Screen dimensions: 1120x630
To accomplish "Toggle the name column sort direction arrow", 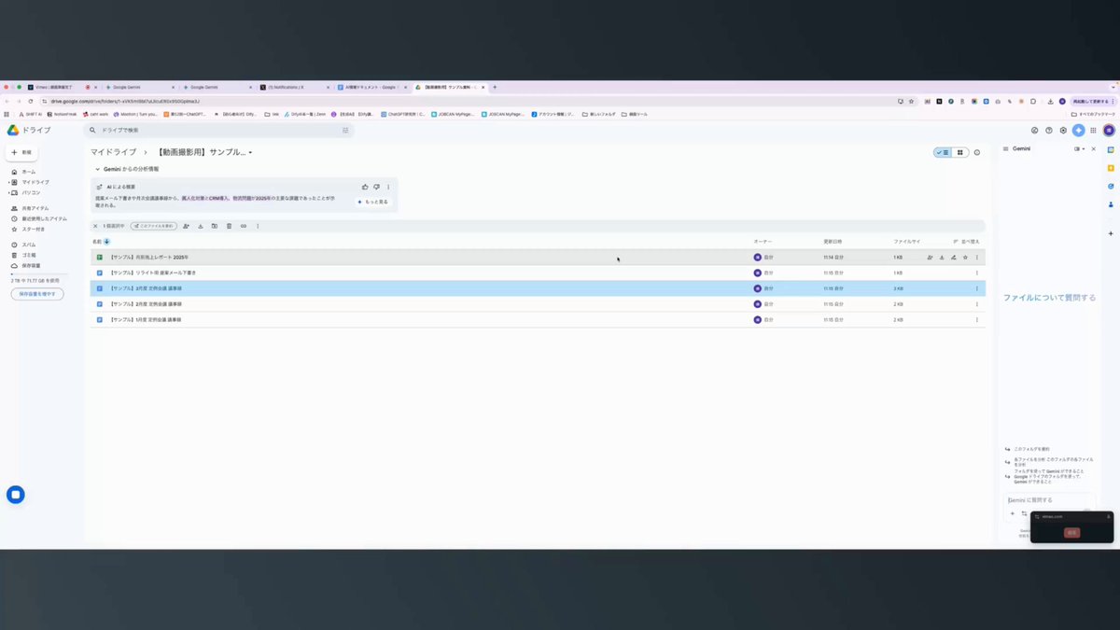I will coord(106,242).
